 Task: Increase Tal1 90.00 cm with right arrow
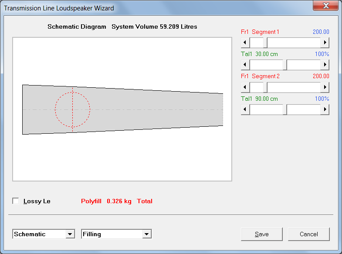[x=325, y=109]
